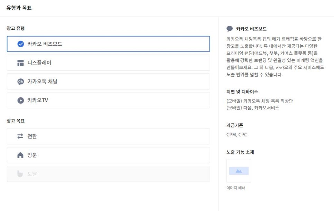Click the 도달 hand pointer icon
This screenshot has width=334, height=211.
coord(20,174)
